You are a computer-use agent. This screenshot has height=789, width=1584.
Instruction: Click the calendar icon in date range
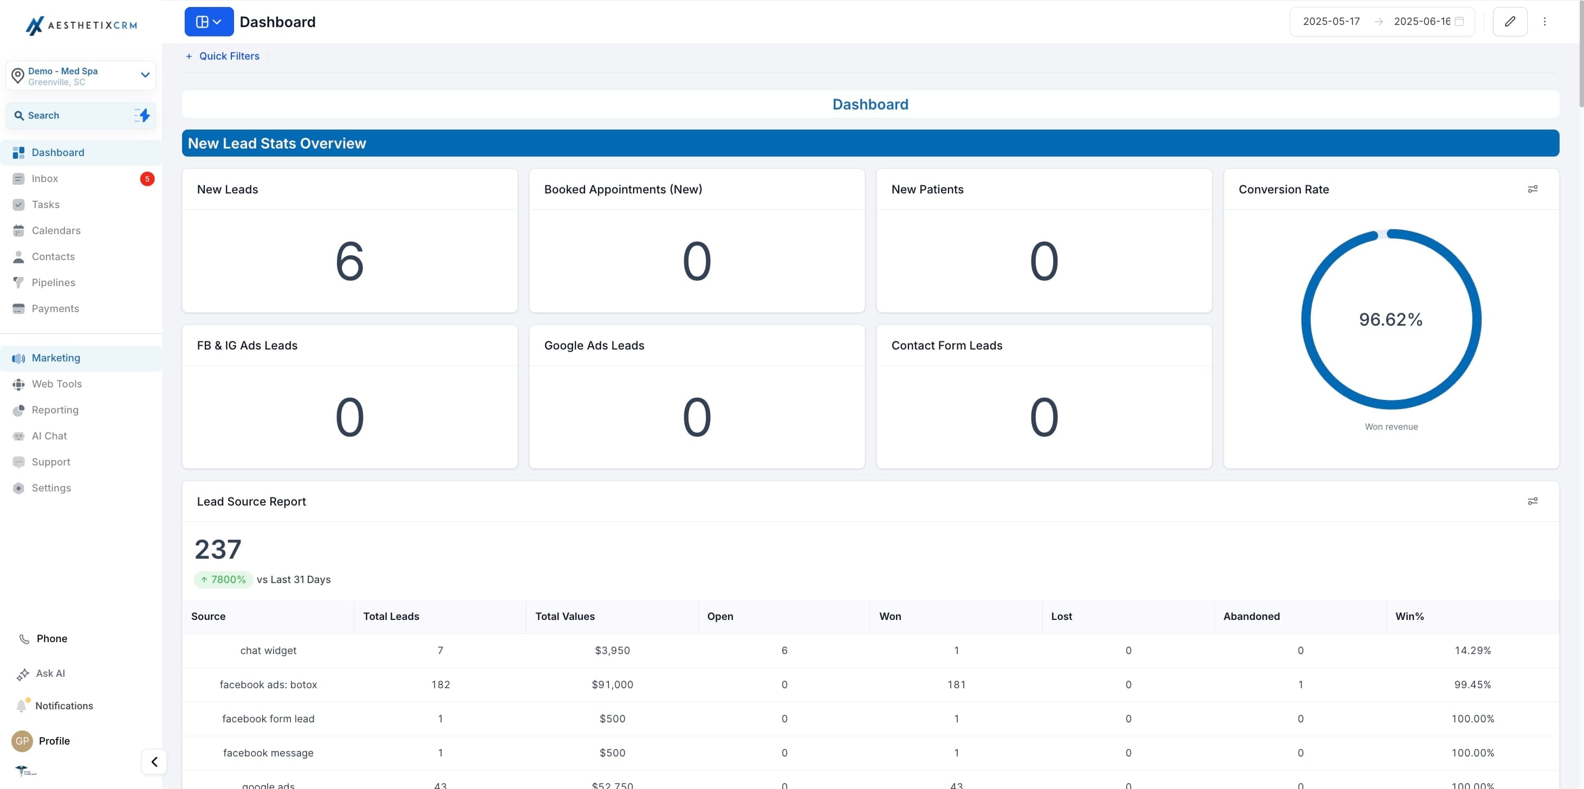[x=1459, y=22]
